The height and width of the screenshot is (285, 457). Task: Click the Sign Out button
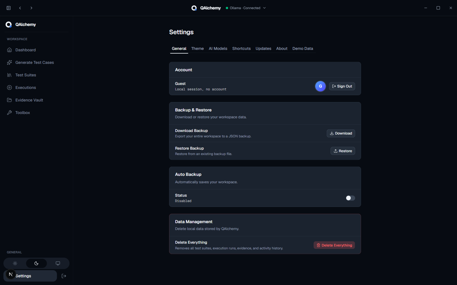tap(342, 86)
